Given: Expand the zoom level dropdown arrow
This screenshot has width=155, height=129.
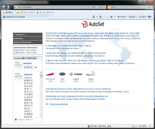Looking at the screenshot, I should point(150,126).
